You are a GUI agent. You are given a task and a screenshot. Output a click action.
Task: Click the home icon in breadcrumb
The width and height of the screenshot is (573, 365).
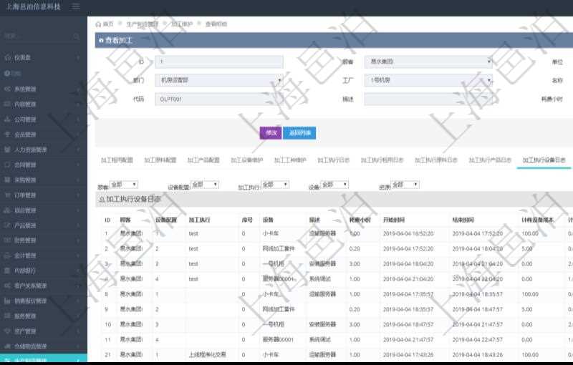point(98,24)
